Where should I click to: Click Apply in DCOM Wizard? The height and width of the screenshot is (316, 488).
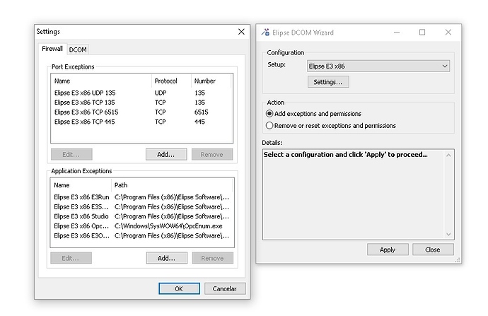pos(388,250)
